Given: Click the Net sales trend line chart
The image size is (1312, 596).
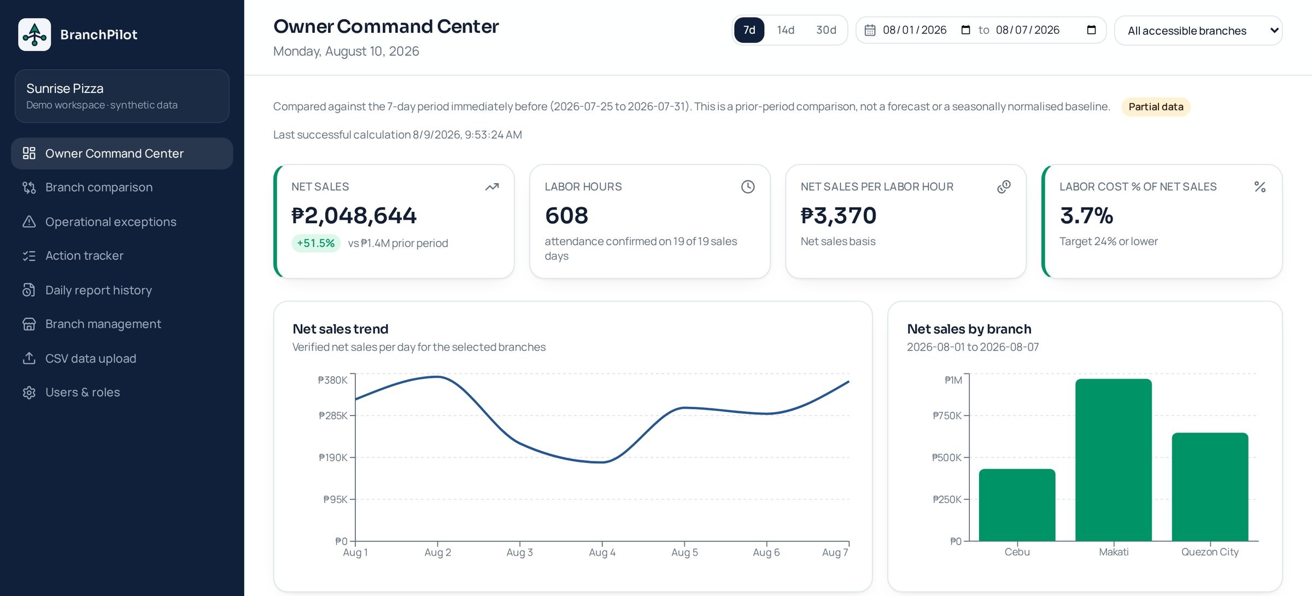Looking at the screenshot, I should tap(602, 458).
